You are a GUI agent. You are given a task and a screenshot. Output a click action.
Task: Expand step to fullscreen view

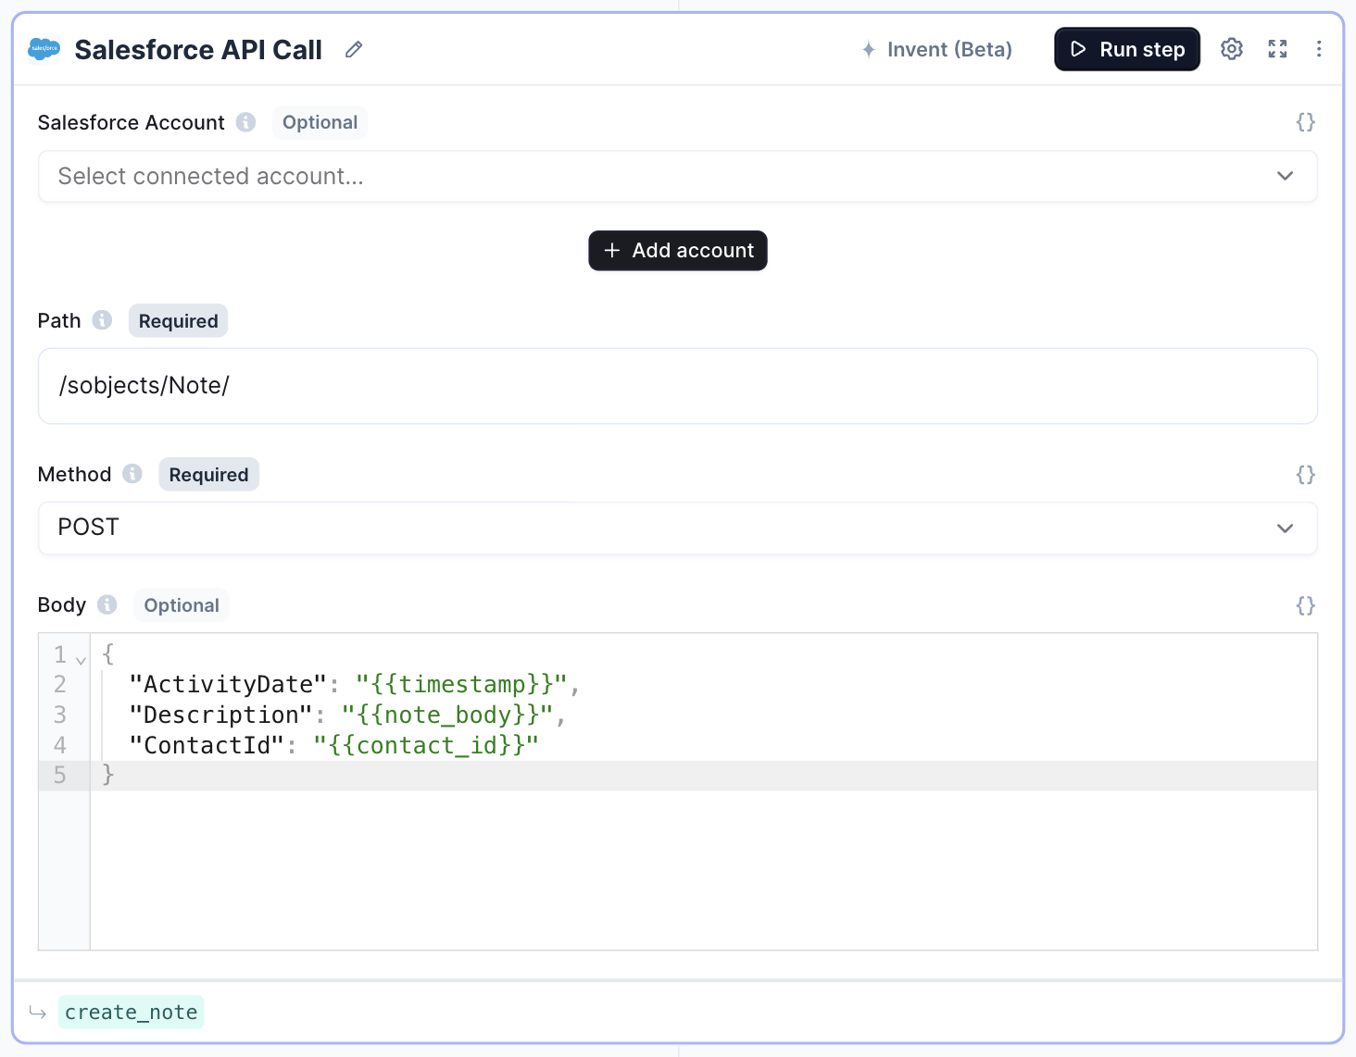[1277, 49]
